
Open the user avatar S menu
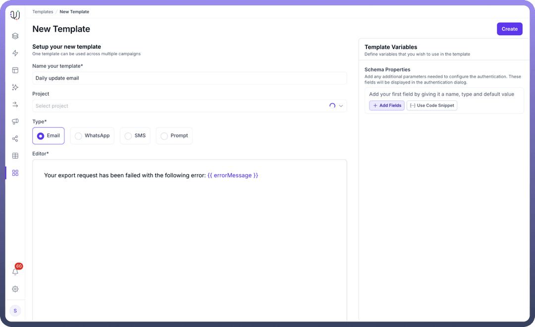click(15, 311)
